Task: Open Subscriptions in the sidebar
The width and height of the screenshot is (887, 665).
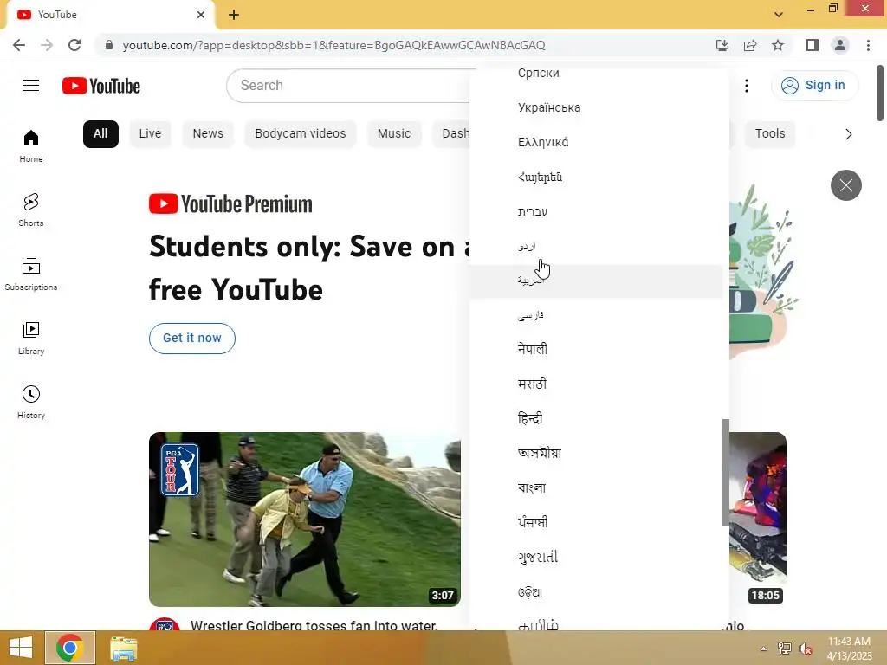Action: 31,274
